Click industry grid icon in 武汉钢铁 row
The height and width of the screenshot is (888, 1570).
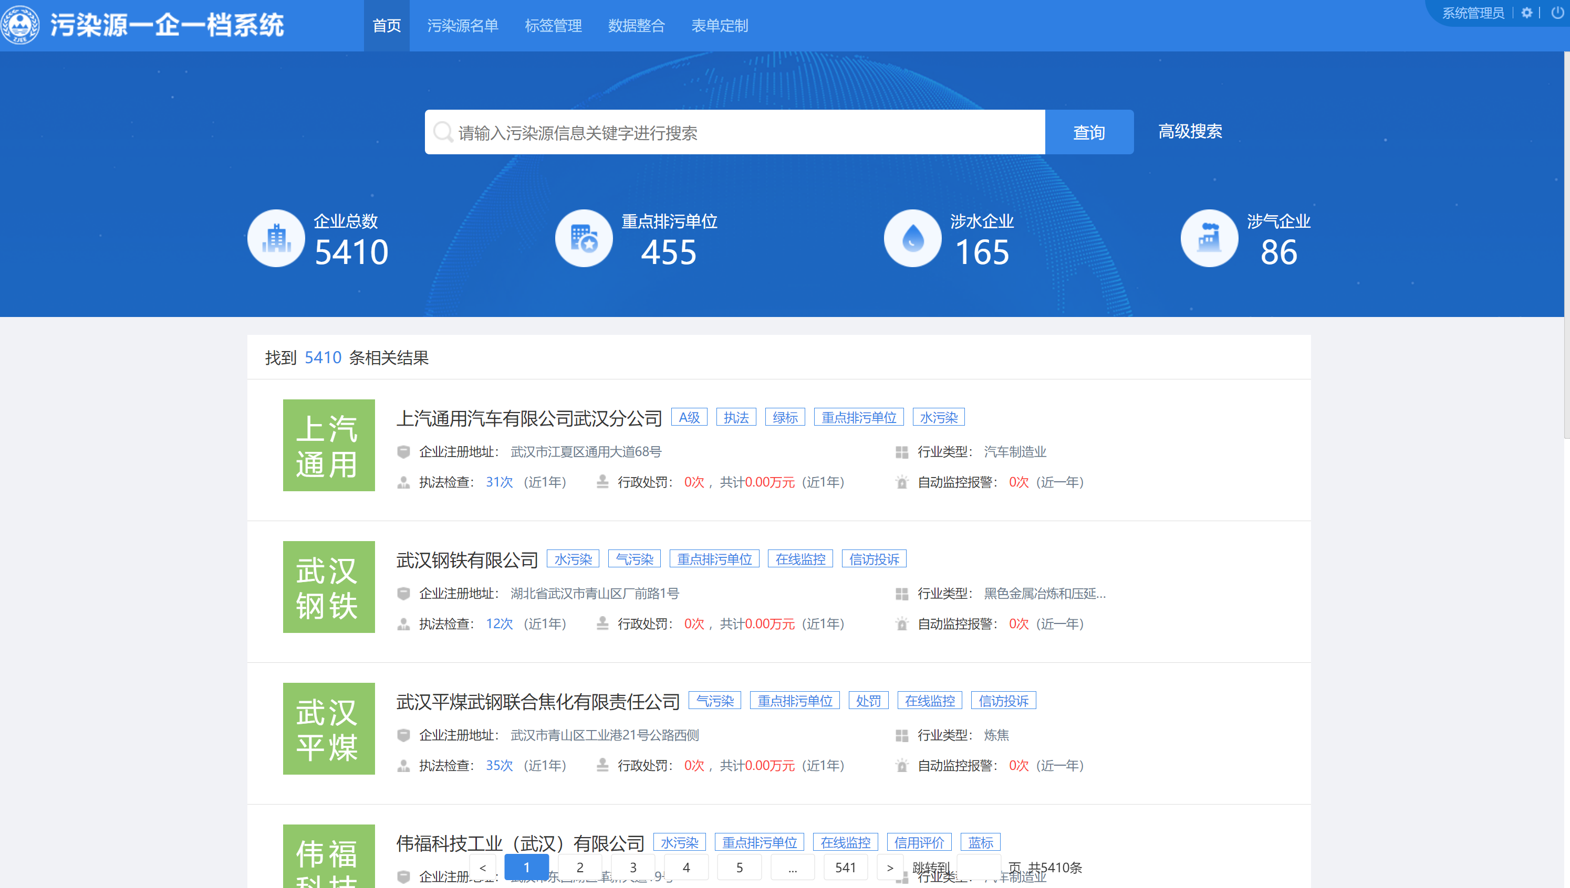point(901,594)
